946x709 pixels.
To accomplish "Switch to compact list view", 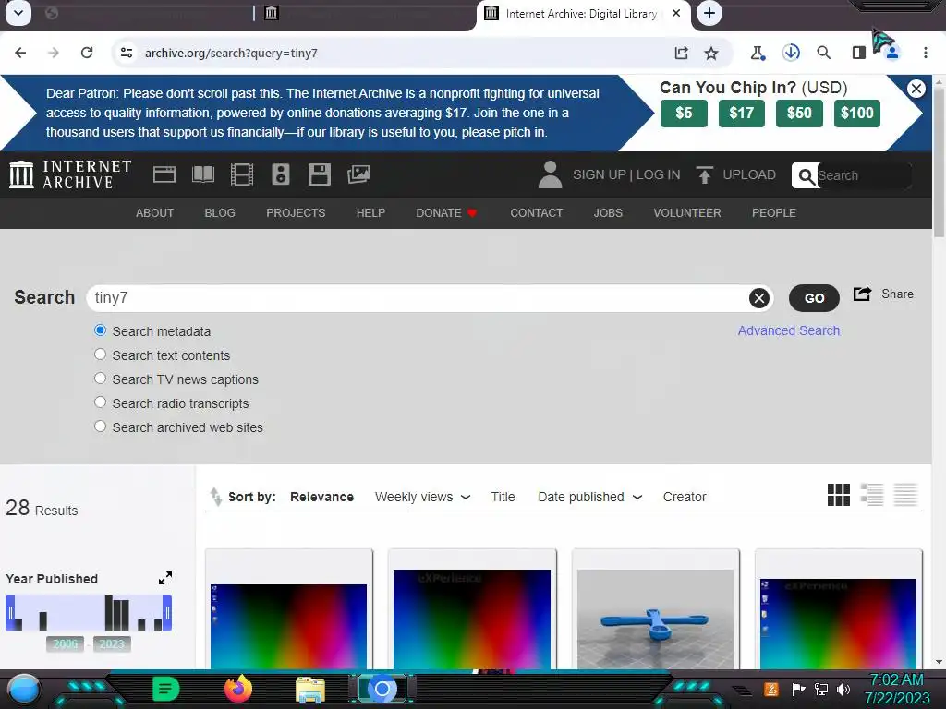I will (905, 495).
